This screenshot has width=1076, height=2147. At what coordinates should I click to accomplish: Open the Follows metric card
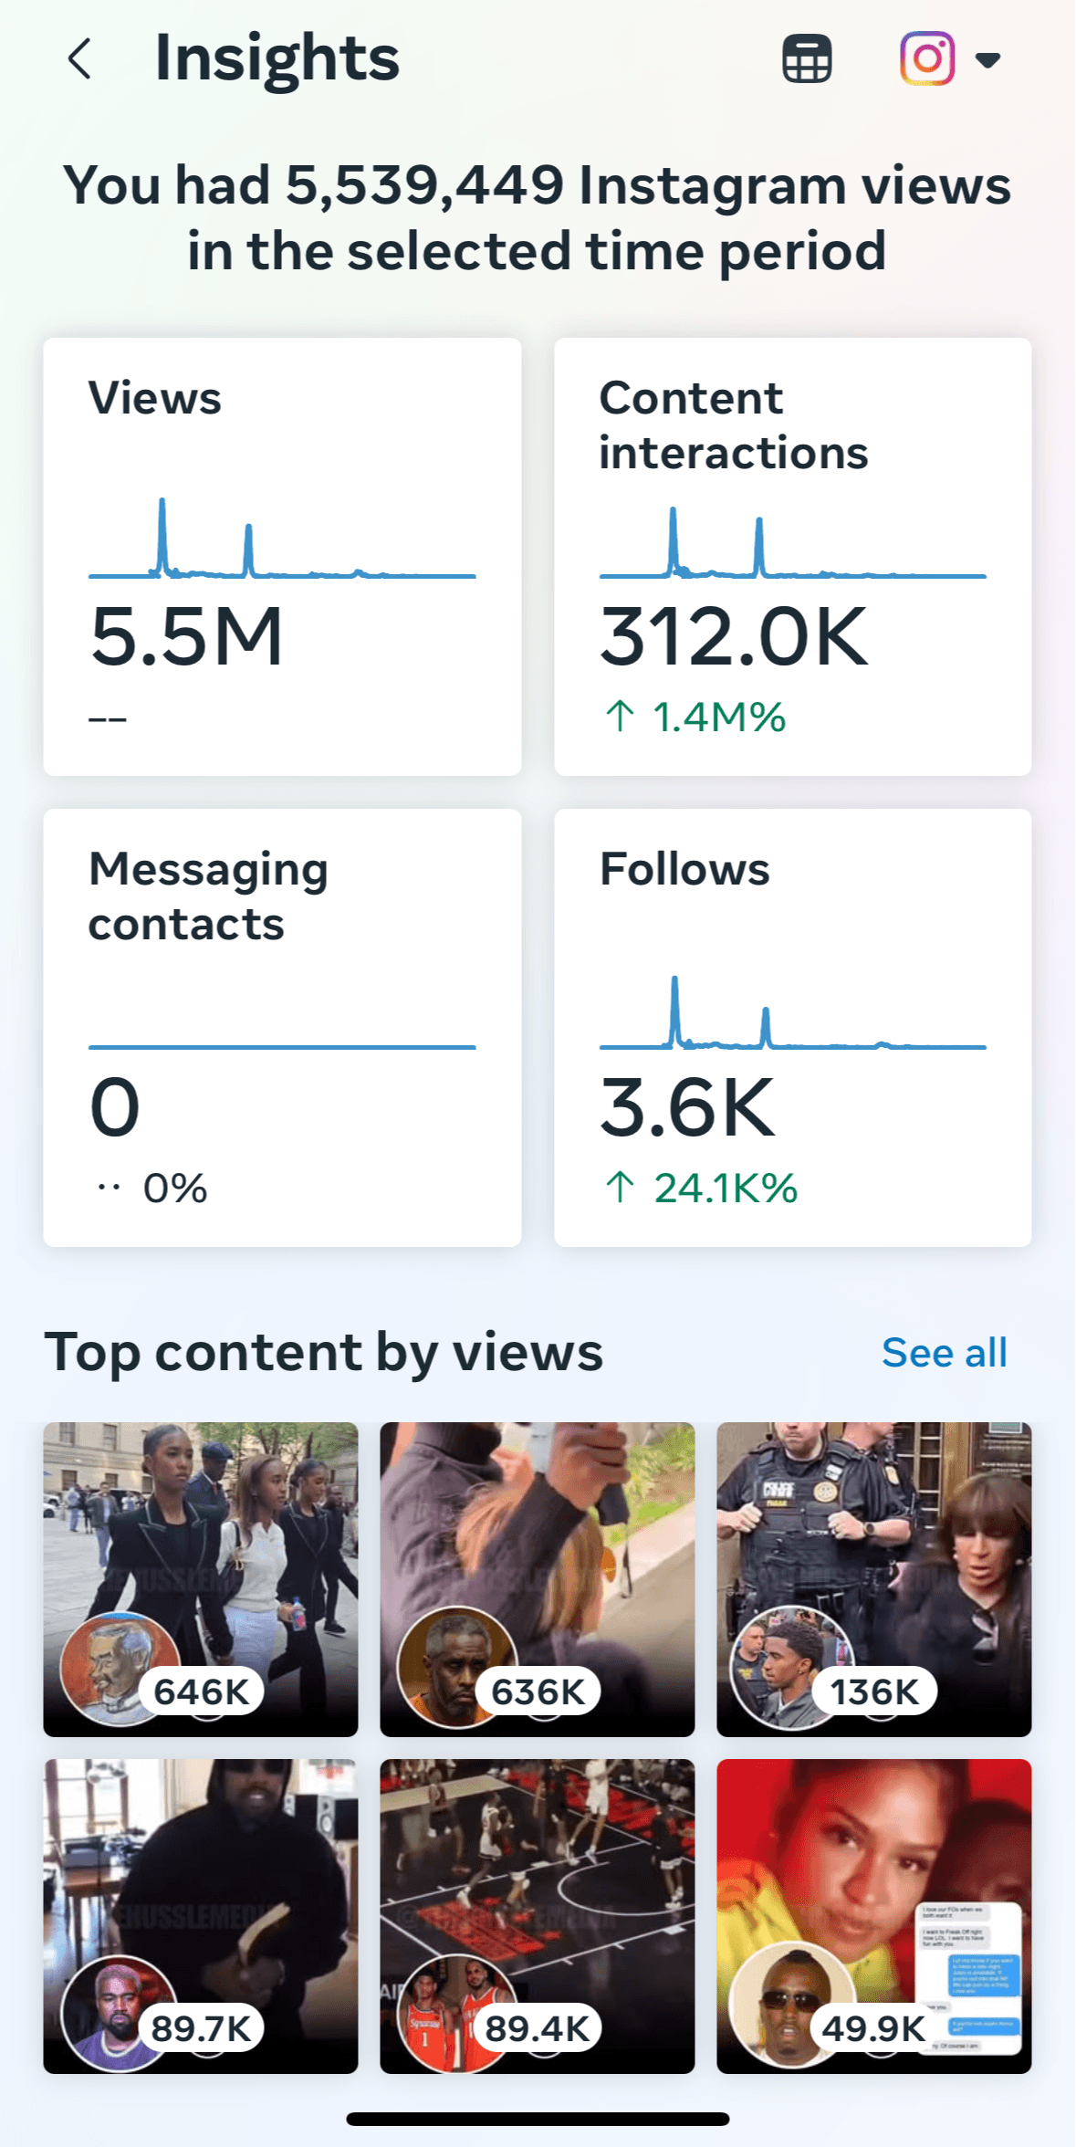[x=792, y=1027]
